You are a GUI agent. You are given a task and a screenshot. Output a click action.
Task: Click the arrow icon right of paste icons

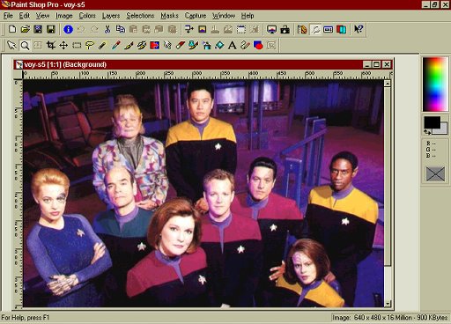pos(189,29)
